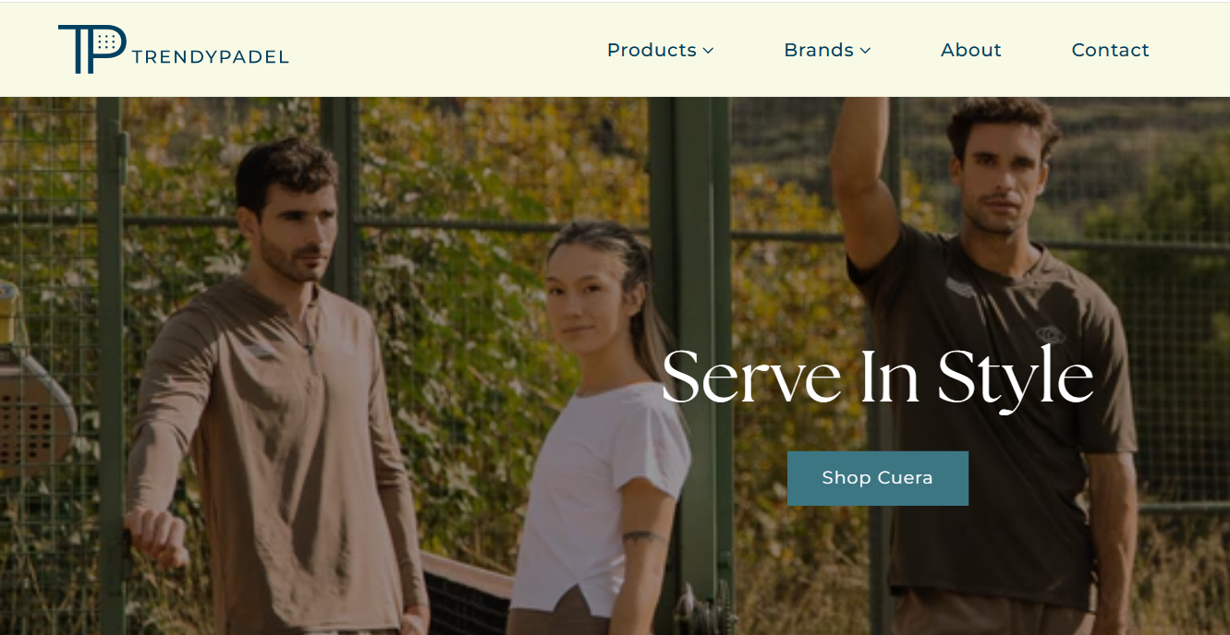This screenshot has height=635, width=1230.
Task: Click the tattoo on the woman's forearm
Action: (x=644, y=537)
